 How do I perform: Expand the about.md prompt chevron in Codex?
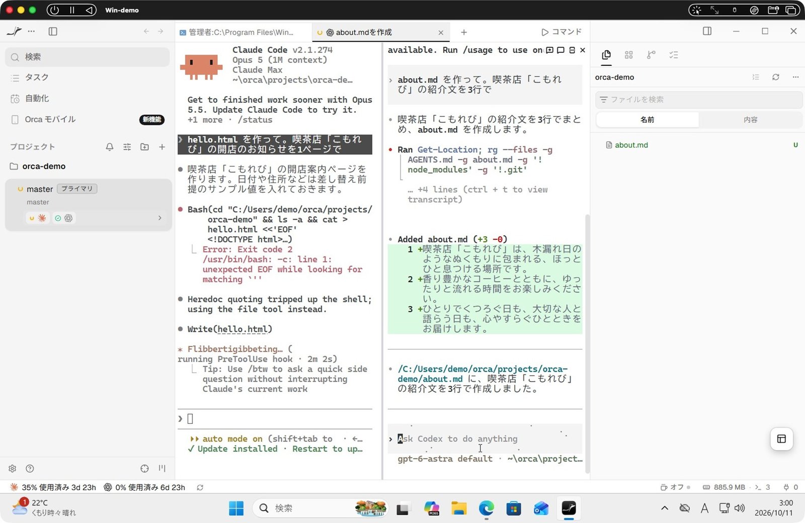390,80
